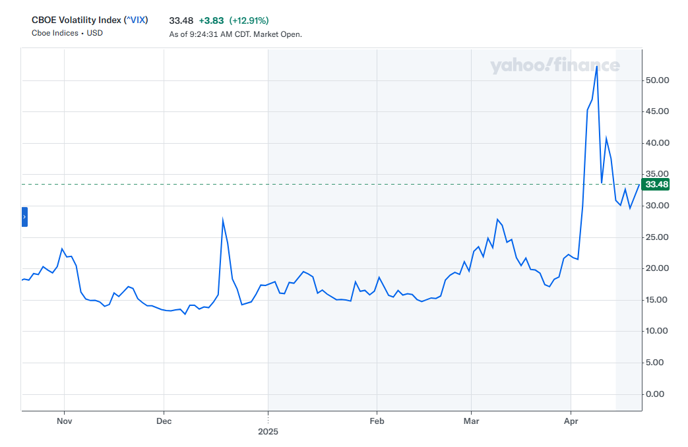Click the Feb label on the date axis
Image resolution: width=688 pixels, height=447 pixels.
(x=377, y=421)
